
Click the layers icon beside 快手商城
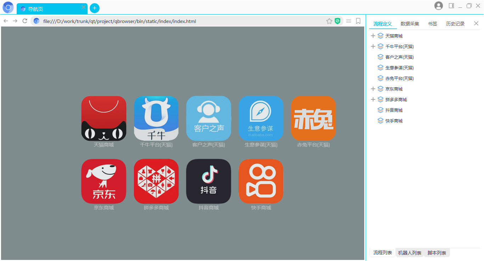pyautogui.click(x=381, y=121)
